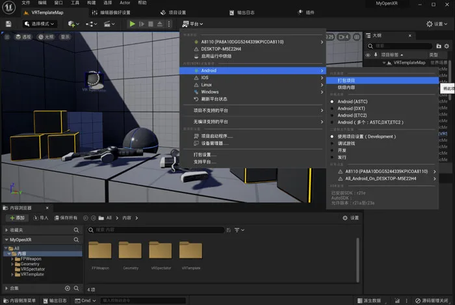Viewport: 455px width, 305px height.
Task: Click the Content Browser vertical scrollbar
Action: click(x=357, y=259)
